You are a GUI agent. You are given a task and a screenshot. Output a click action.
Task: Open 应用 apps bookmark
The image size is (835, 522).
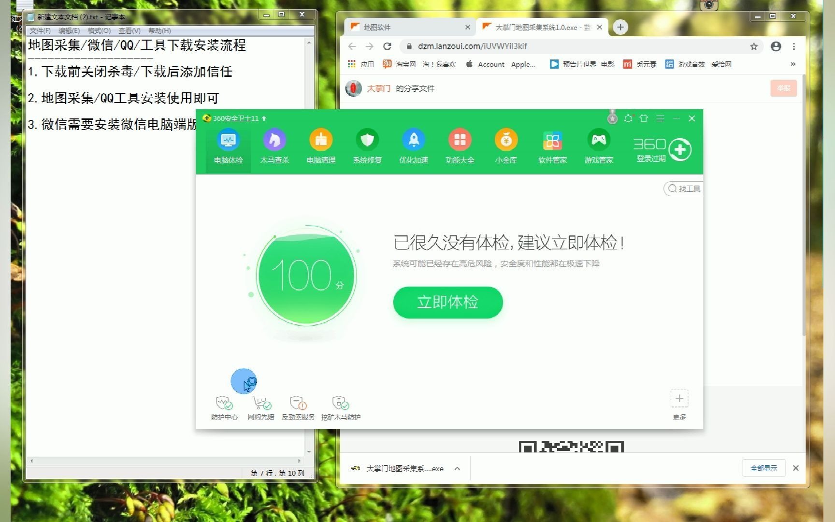[x=361, y=64]
